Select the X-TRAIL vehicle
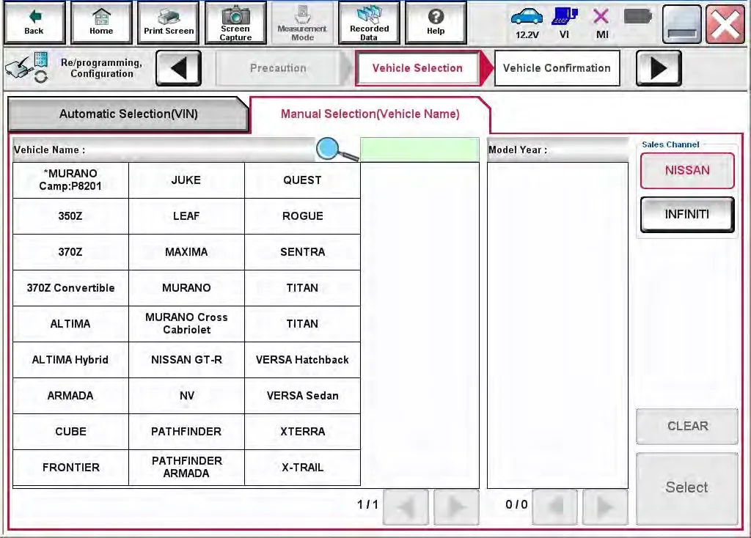751x538 pixels. (302, 467)
